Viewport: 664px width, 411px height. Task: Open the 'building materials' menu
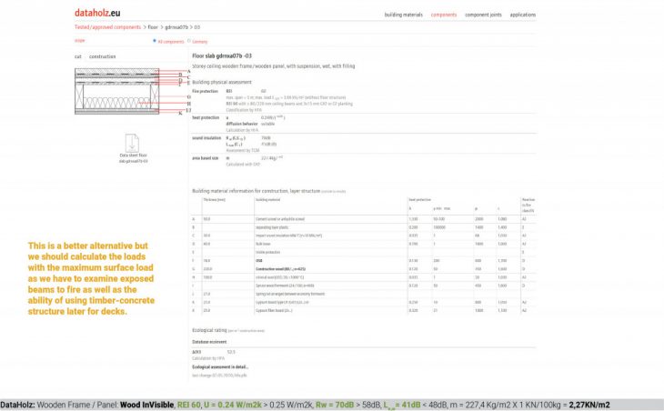coord(404,15)
